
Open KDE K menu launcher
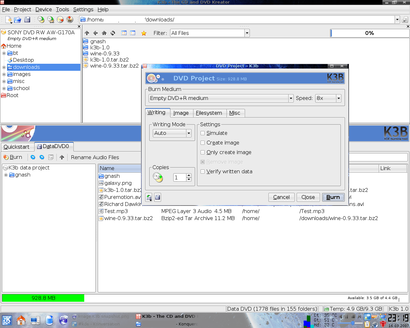[x=7, y=320]
